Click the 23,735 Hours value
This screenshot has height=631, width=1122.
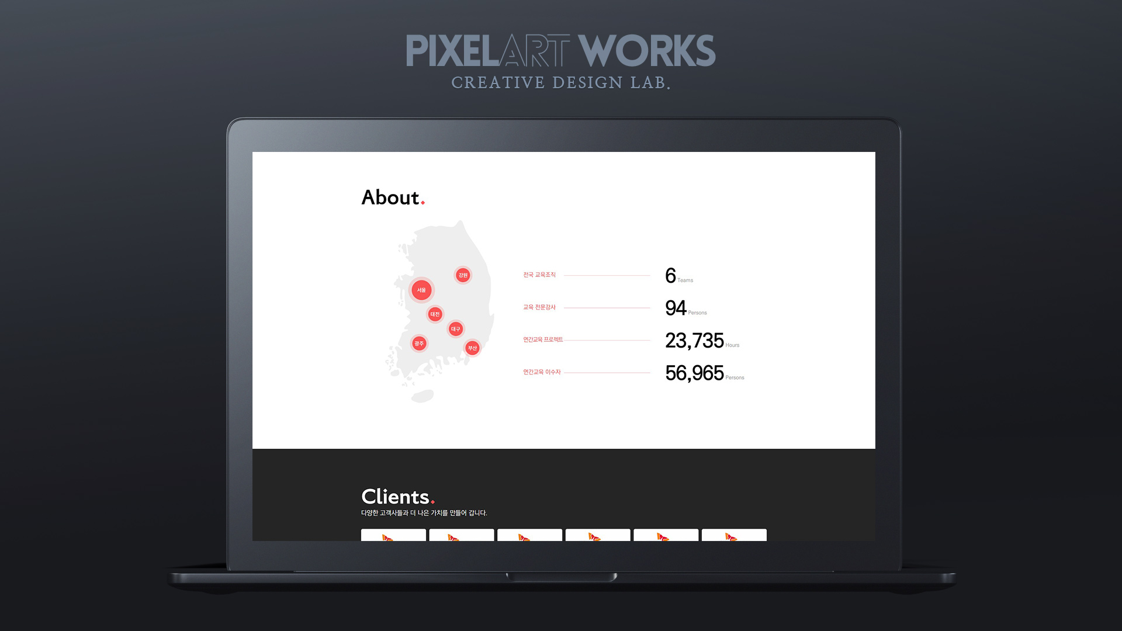(x=702, y=341)
